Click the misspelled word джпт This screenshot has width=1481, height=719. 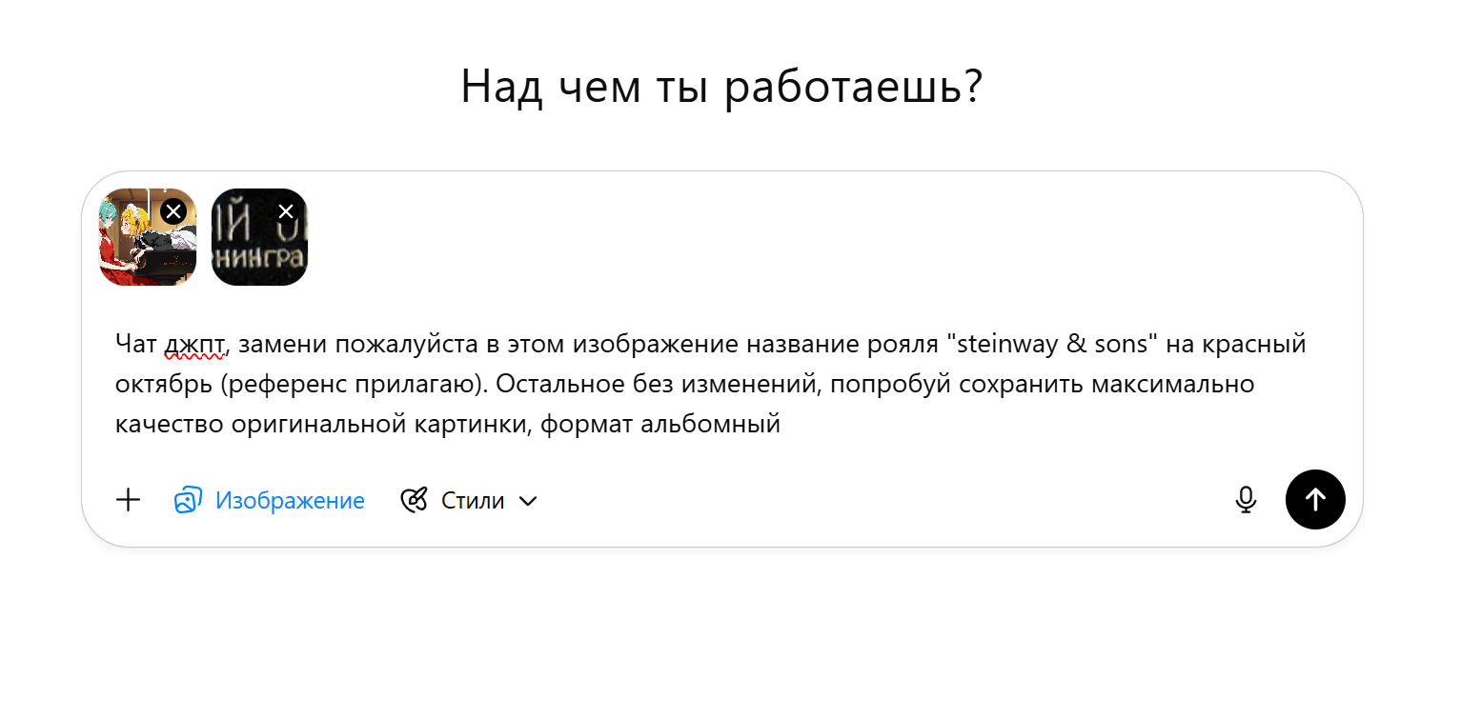195,345
